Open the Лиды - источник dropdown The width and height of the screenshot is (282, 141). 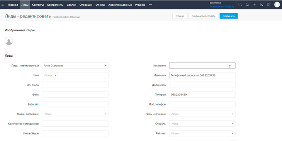click(202, 114)
